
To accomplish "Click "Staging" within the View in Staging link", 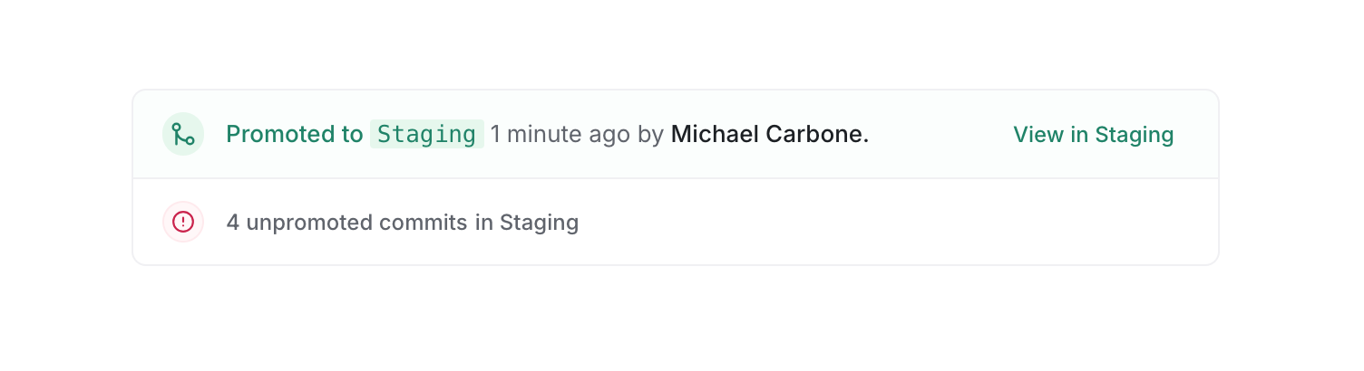I will [x=1134, y=135].
